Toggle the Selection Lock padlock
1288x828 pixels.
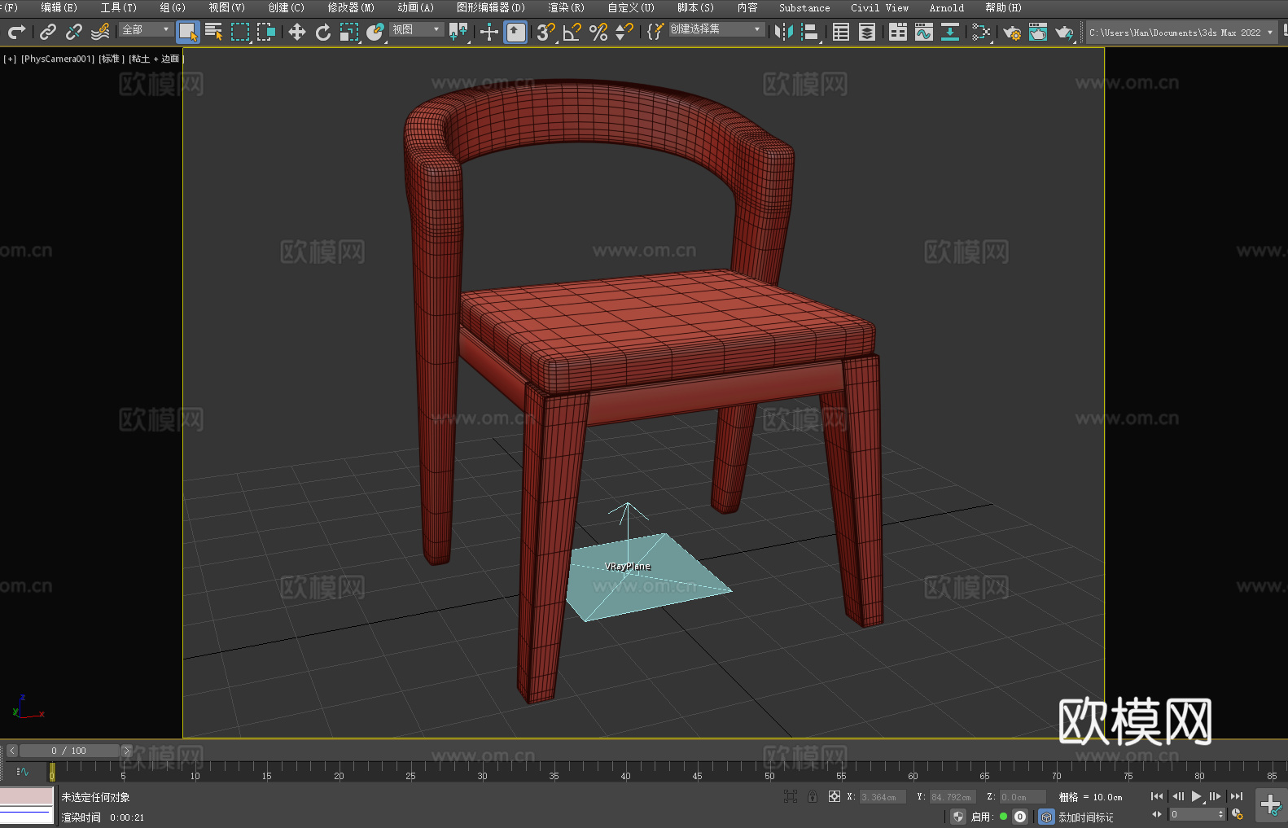click(x=813, y=796)
